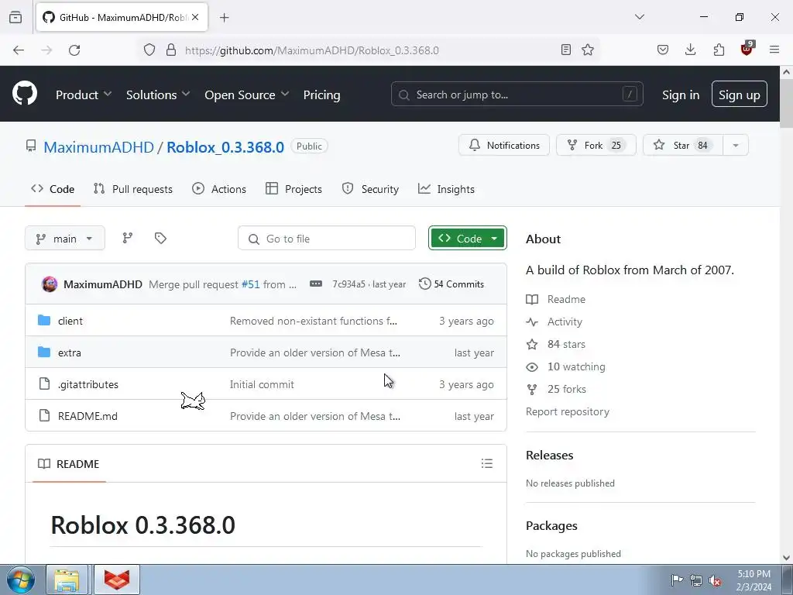Switch to the Security tab
This screenshot has height=595, width=793.
[x=370, y=189]
